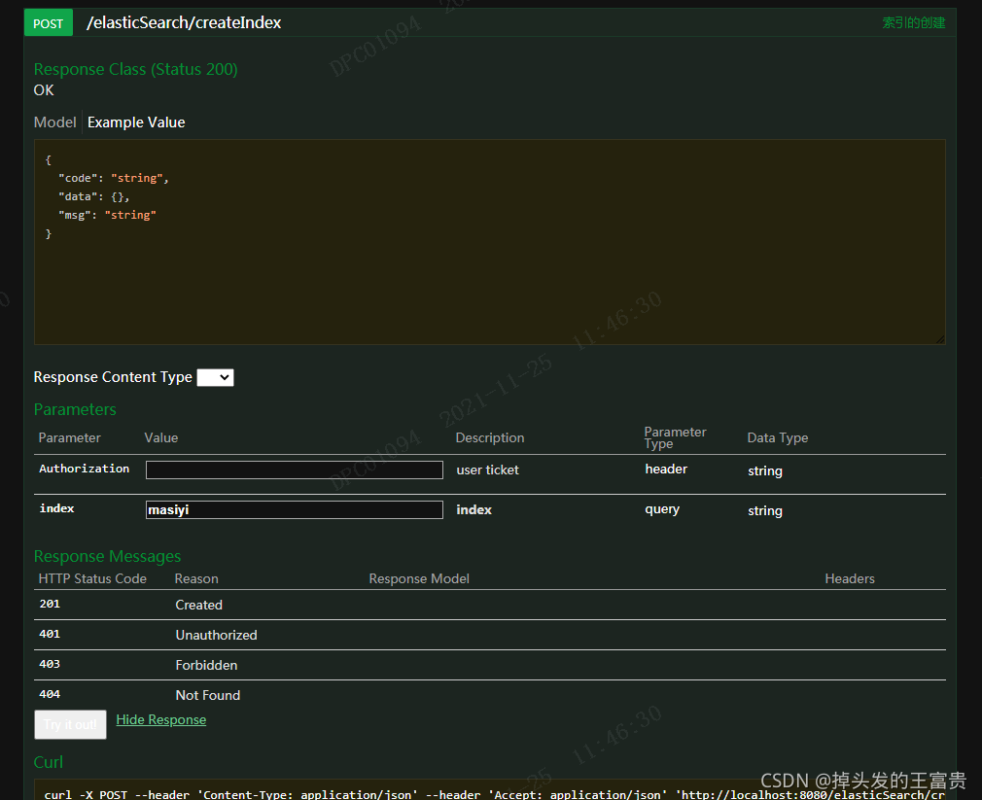
Task: Click the "Parameters" section heading
Action: (x=75, y=409)
